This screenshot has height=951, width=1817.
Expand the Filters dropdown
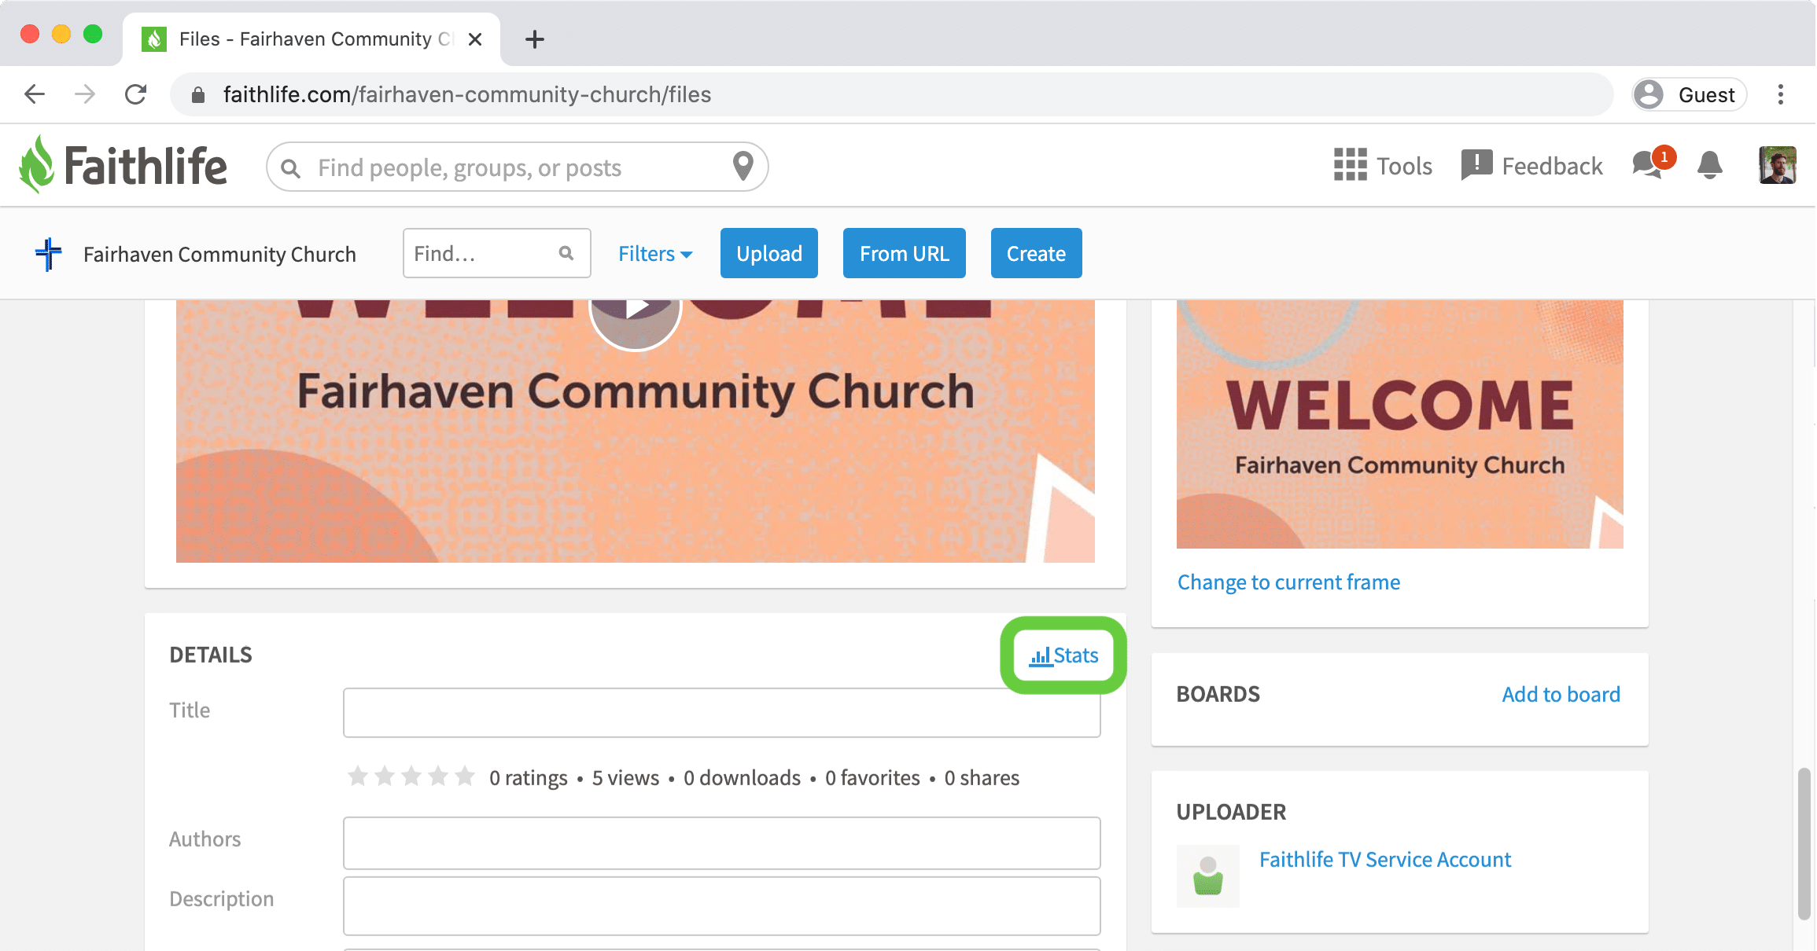point(655,253)
